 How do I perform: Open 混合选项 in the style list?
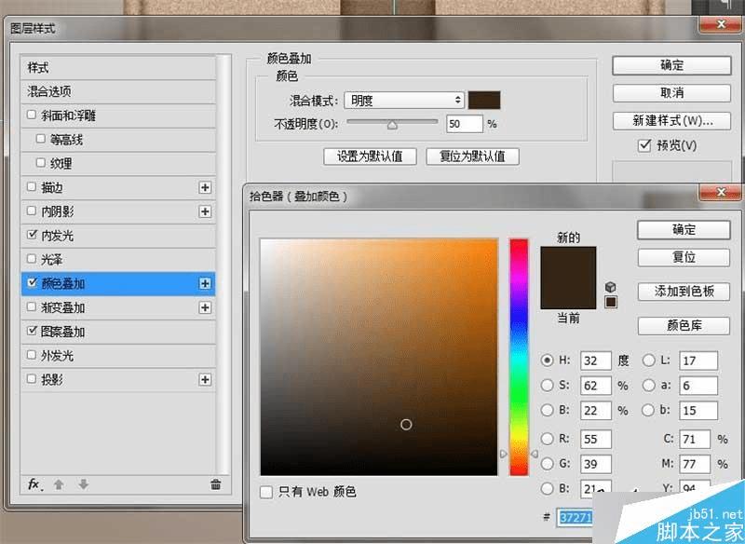(x=118, y=91)
